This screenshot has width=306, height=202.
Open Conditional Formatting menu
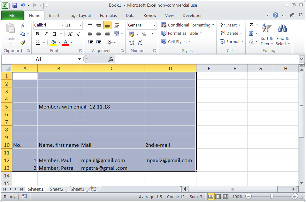tap(188, 25)
